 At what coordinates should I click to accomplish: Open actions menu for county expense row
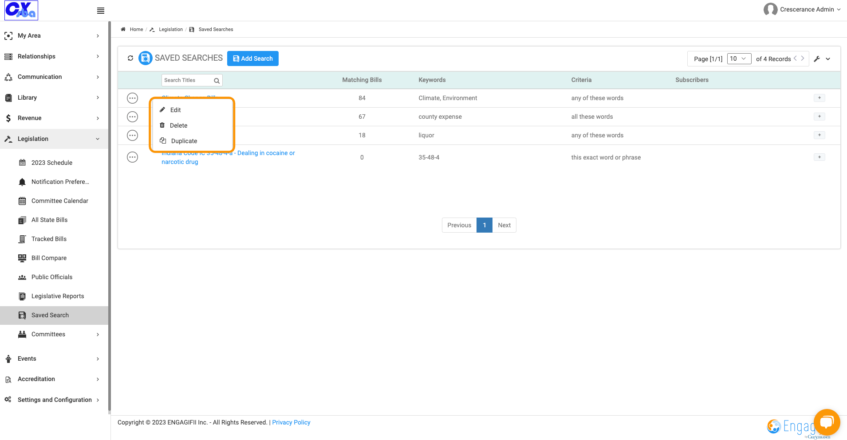tap(132, 117)
